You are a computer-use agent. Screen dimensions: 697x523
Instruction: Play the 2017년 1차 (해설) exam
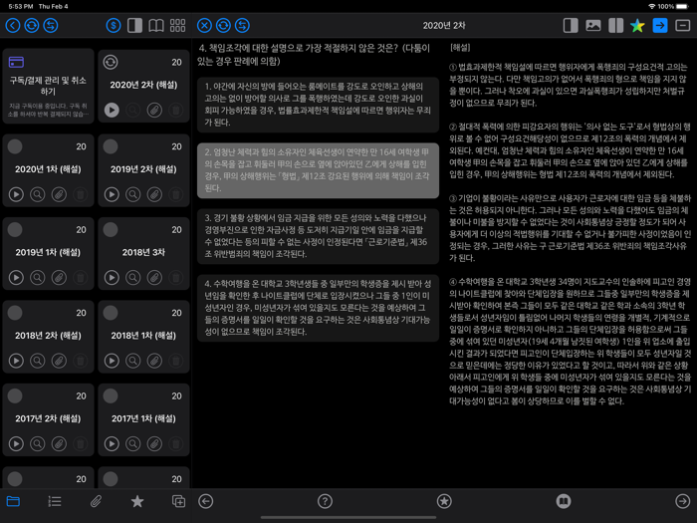112,443
